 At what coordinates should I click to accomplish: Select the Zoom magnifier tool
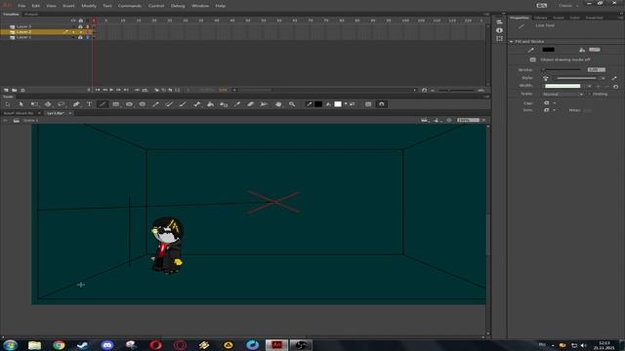point(292,104)
